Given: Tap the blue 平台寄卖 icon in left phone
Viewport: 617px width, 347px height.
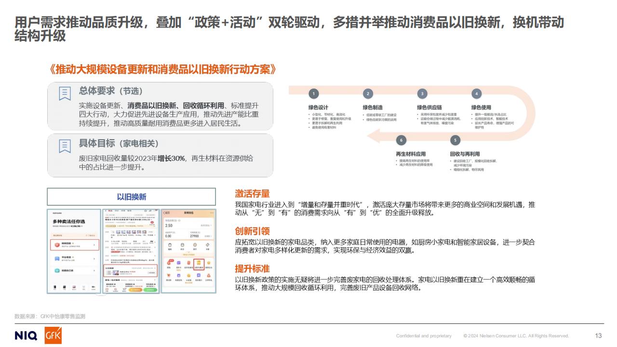Looking at the screenshot, I should pos(57,258).
